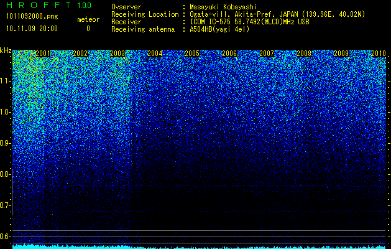This screenshot has width=391, height=249.
Task: Click the 1.0 frequency axis label
Action: (5, 112)
